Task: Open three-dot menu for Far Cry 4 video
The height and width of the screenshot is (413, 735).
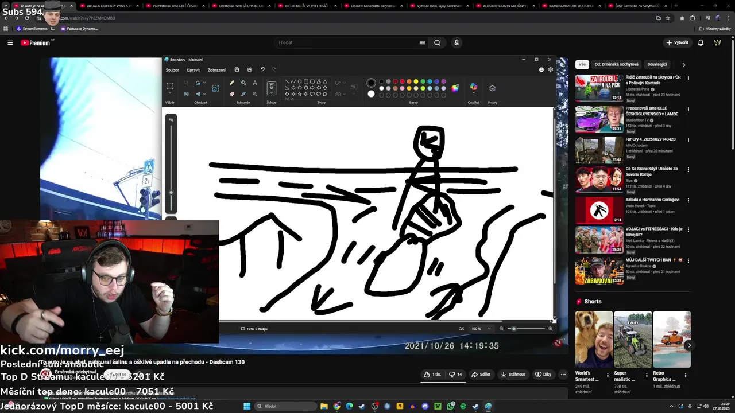Action: click(x=688, y=140)
